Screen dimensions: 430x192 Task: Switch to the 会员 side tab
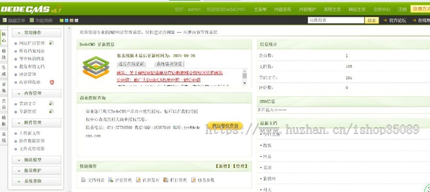(4, 104)
